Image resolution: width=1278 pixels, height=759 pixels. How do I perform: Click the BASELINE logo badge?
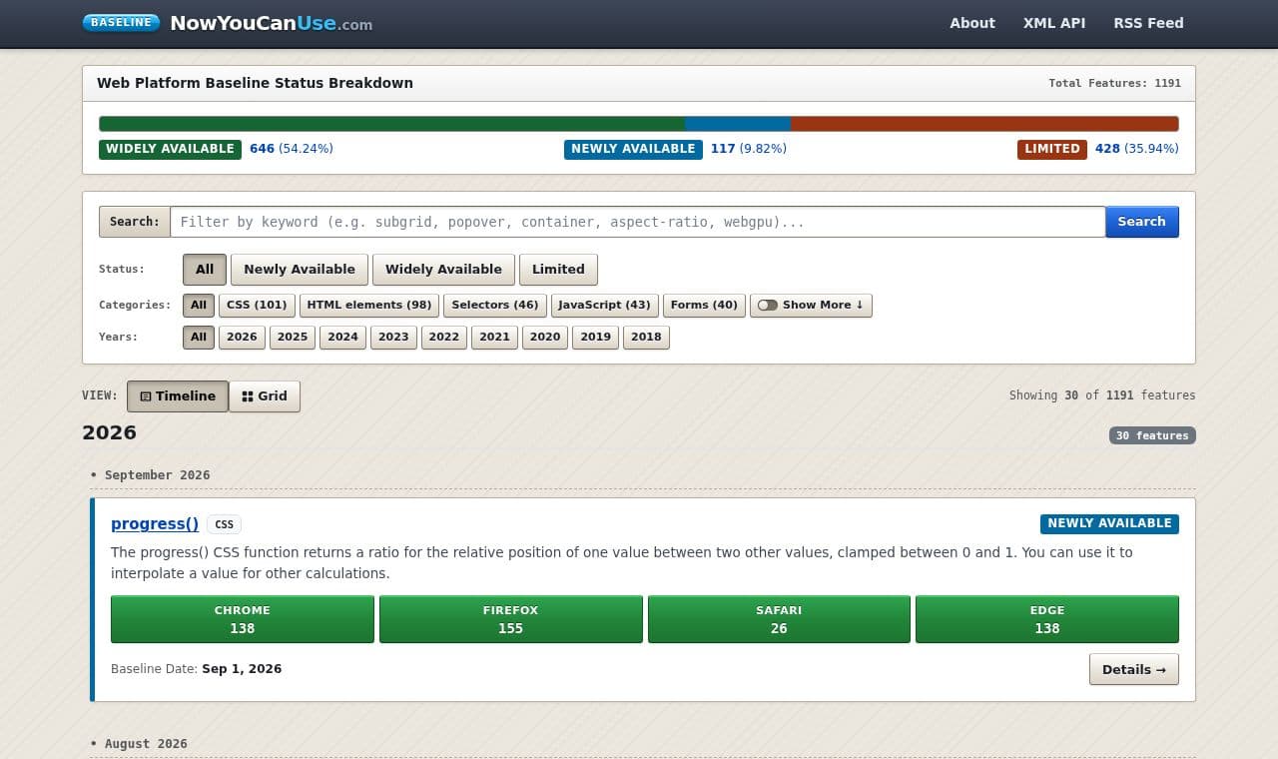tap(121, 22)
